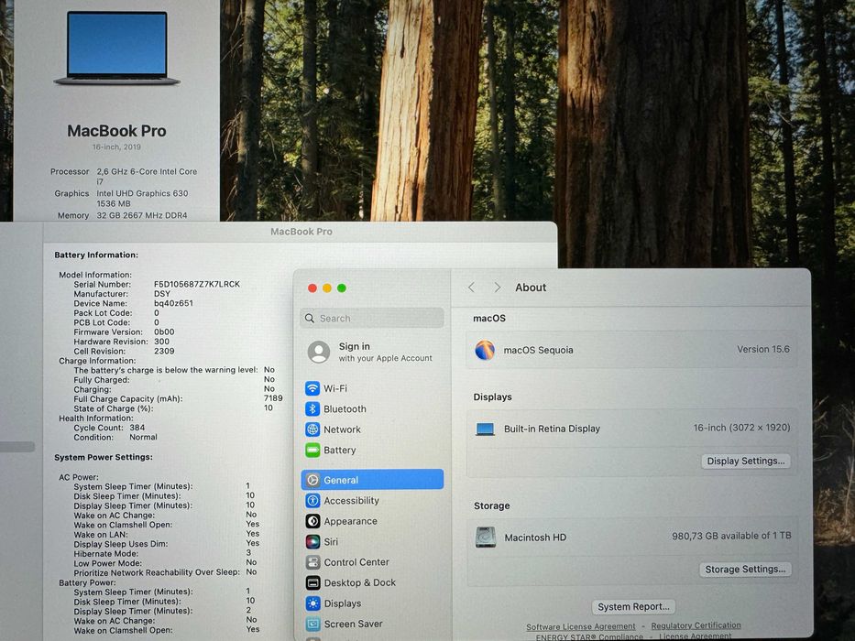Click the macOS Sequoia logo icon
The image size is (855, 641).
click(x=485, y=350)
